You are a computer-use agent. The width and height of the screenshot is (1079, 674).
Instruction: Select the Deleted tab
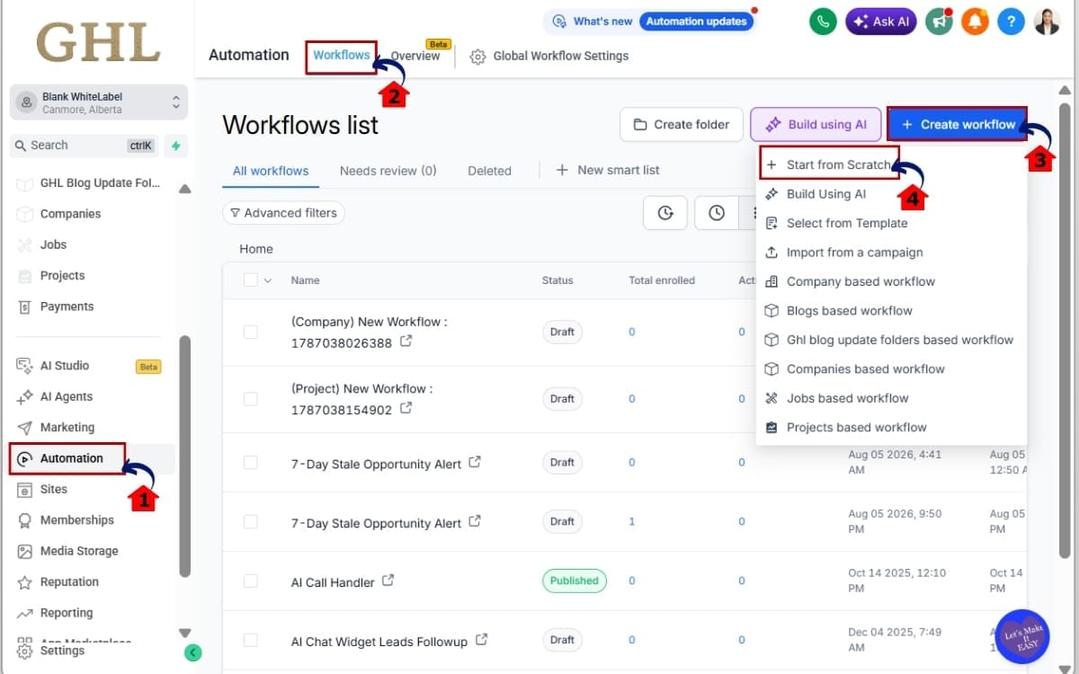(x=489, y=171)
